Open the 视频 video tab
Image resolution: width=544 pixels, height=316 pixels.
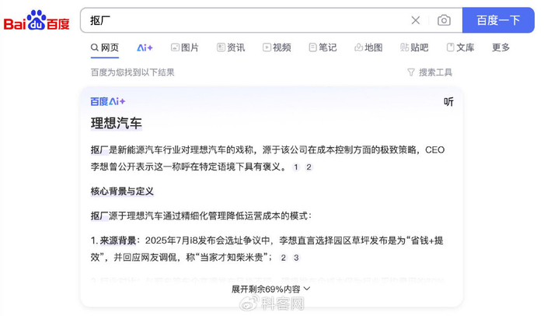(277, 47)
